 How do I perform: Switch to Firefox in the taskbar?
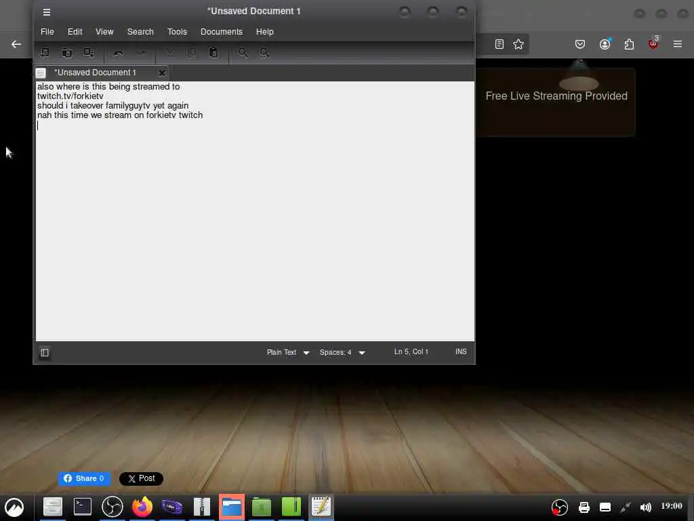pos(142,507)
